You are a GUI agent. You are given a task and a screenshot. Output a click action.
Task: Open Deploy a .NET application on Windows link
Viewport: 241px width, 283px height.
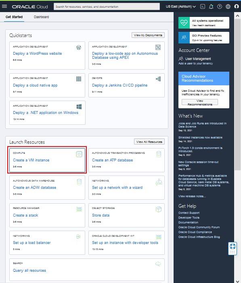[x=46, y=113]
